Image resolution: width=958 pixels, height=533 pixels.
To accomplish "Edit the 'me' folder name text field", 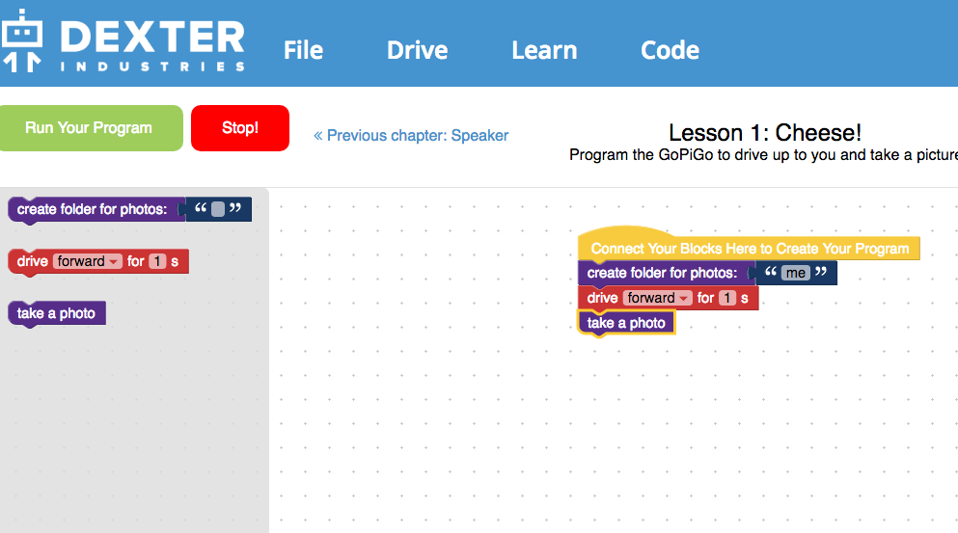I will point(796,273).
